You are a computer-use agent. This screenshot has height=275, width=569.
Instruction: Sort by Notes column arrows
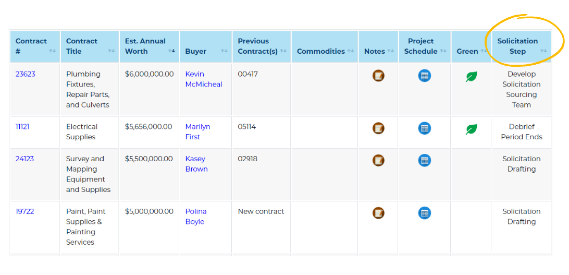coord(390,51)
